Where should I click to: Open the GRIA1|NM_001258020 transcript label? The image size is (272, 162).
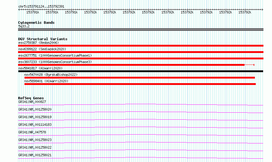tap(35, 109)
